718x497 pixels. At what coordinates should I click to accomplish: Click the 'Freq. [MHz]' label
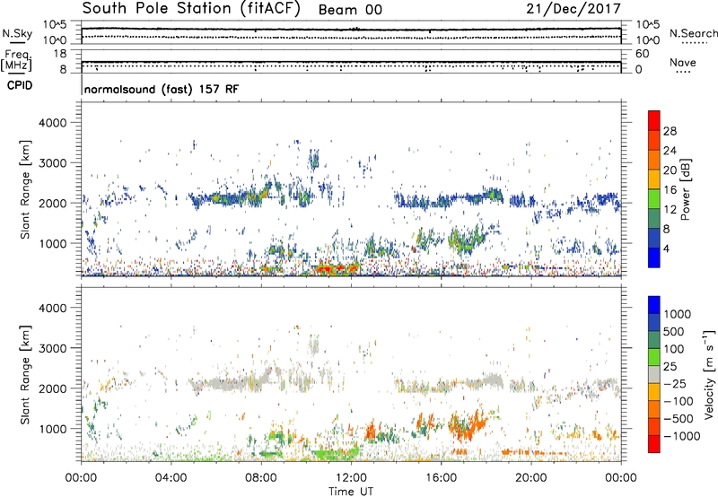pyautogui.click(x=17, y=60)
